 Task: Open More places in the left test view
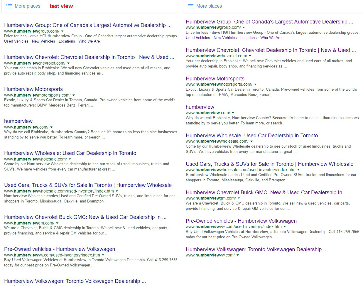27,6
